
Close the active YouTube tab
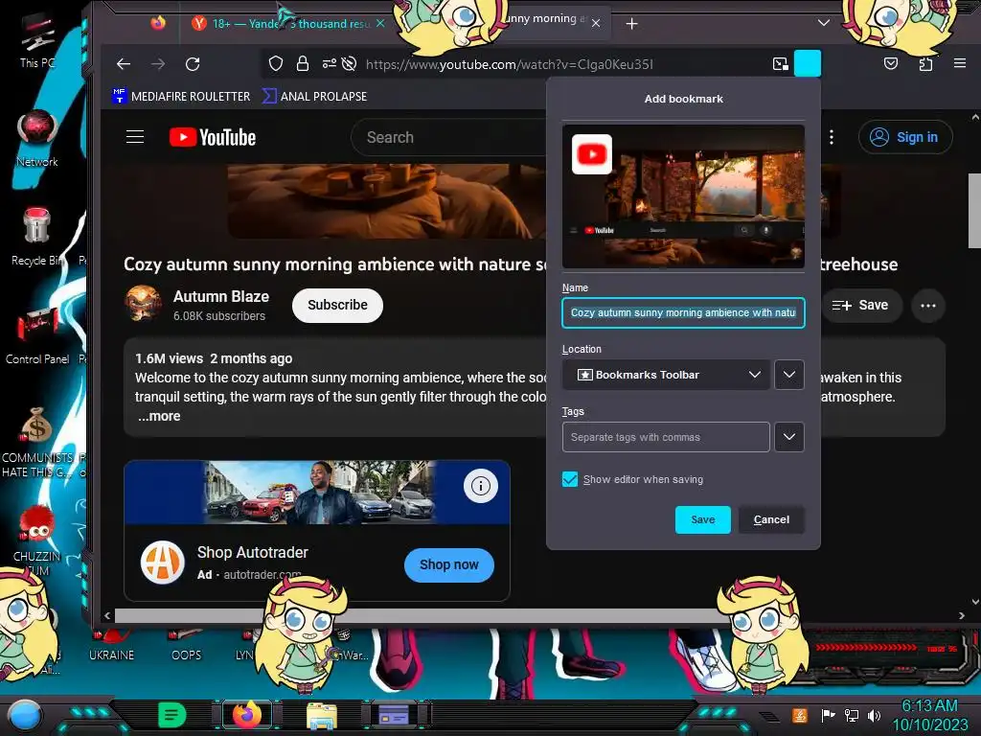[596, 23]
